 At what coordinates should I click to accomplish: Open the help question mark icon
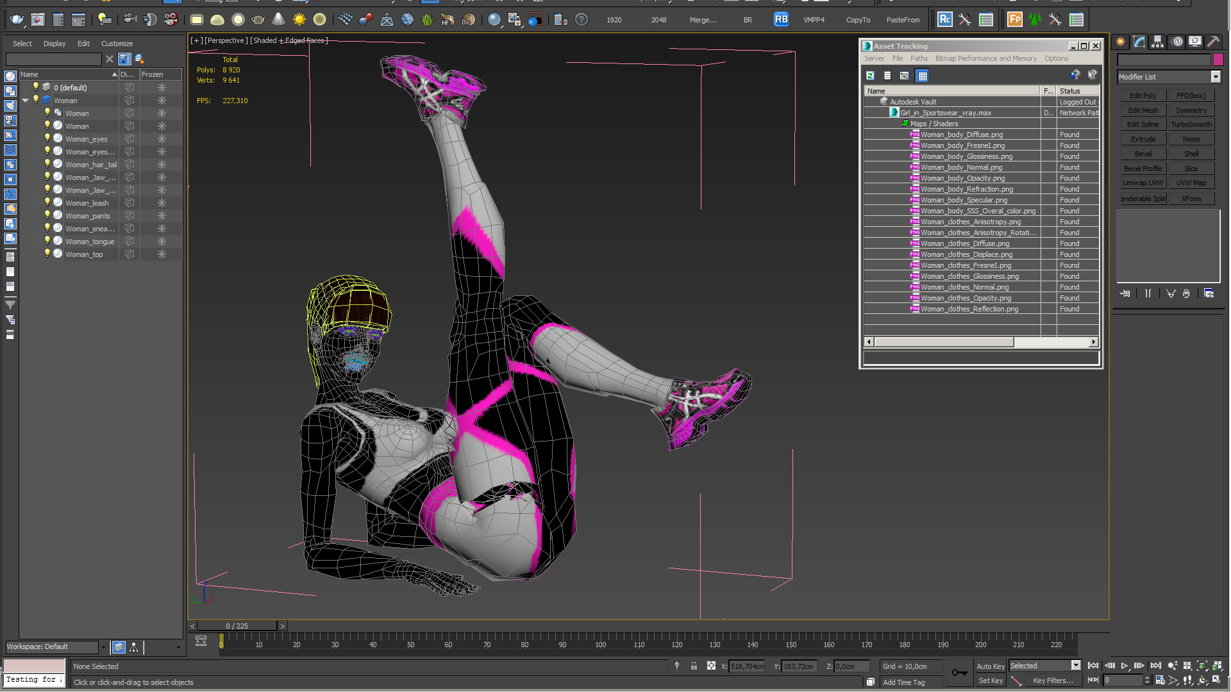pyautogui.click(x=582, y=20)
